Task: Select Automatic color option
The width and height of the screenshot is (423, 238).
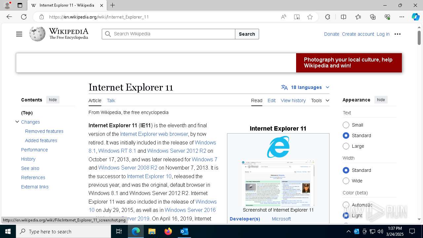Action: [346, 205]
